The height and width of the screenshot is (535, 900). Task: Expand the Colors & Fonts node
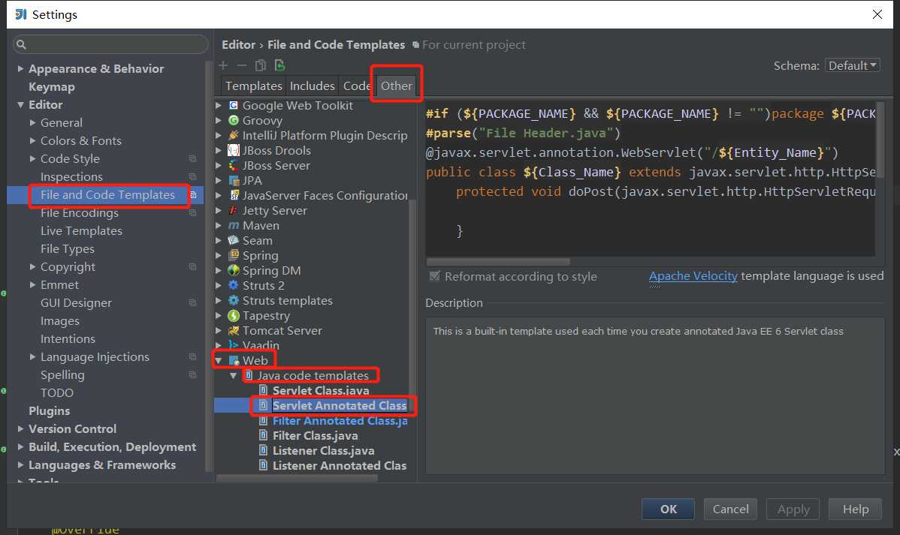(x=33, y=140)
